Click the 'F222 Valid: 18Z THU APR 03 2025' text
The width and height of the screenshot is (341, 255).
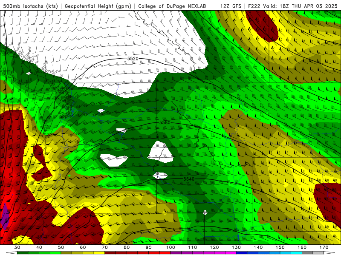click(293, 6)
